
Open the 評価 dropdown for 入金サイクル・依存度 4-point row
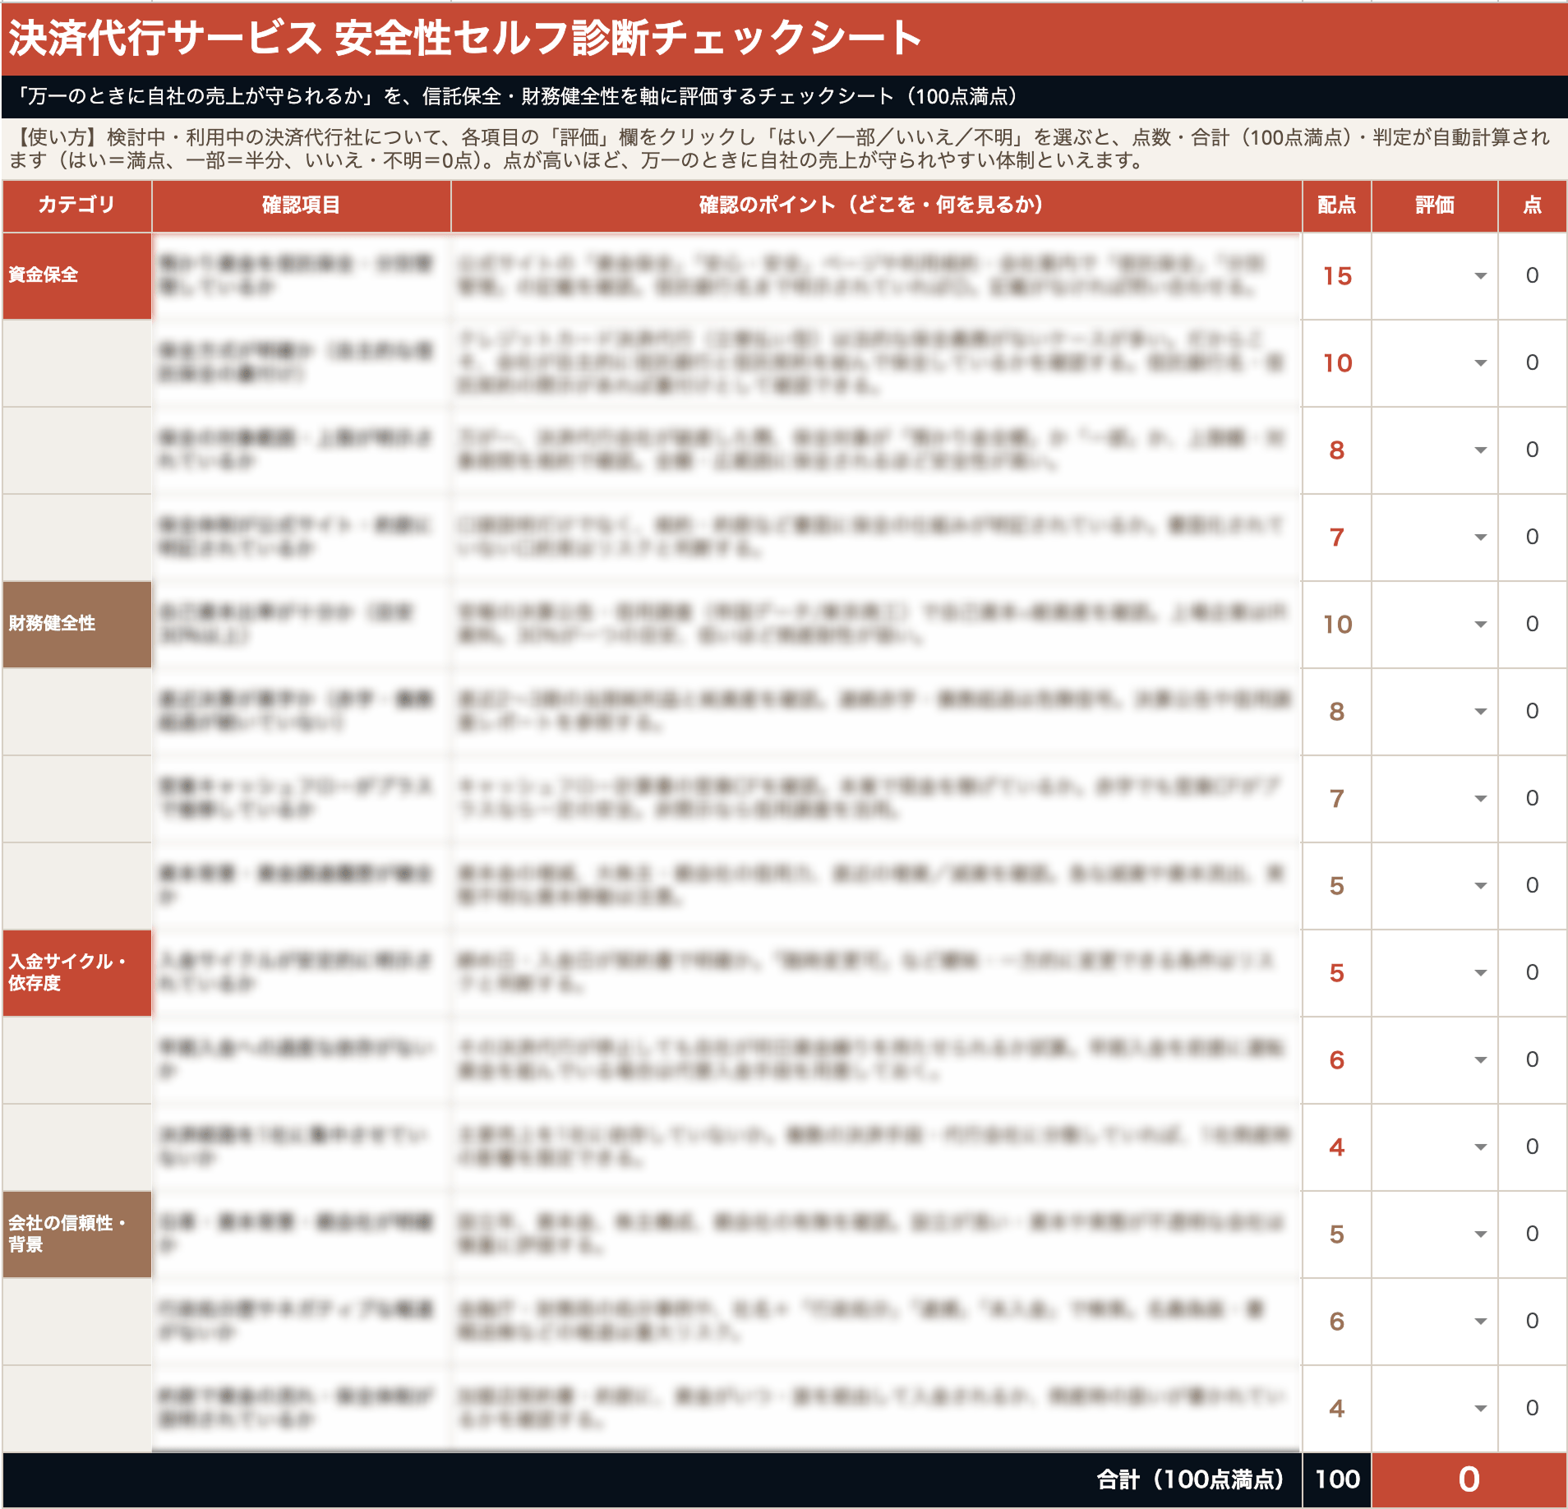(1480, 1147)
